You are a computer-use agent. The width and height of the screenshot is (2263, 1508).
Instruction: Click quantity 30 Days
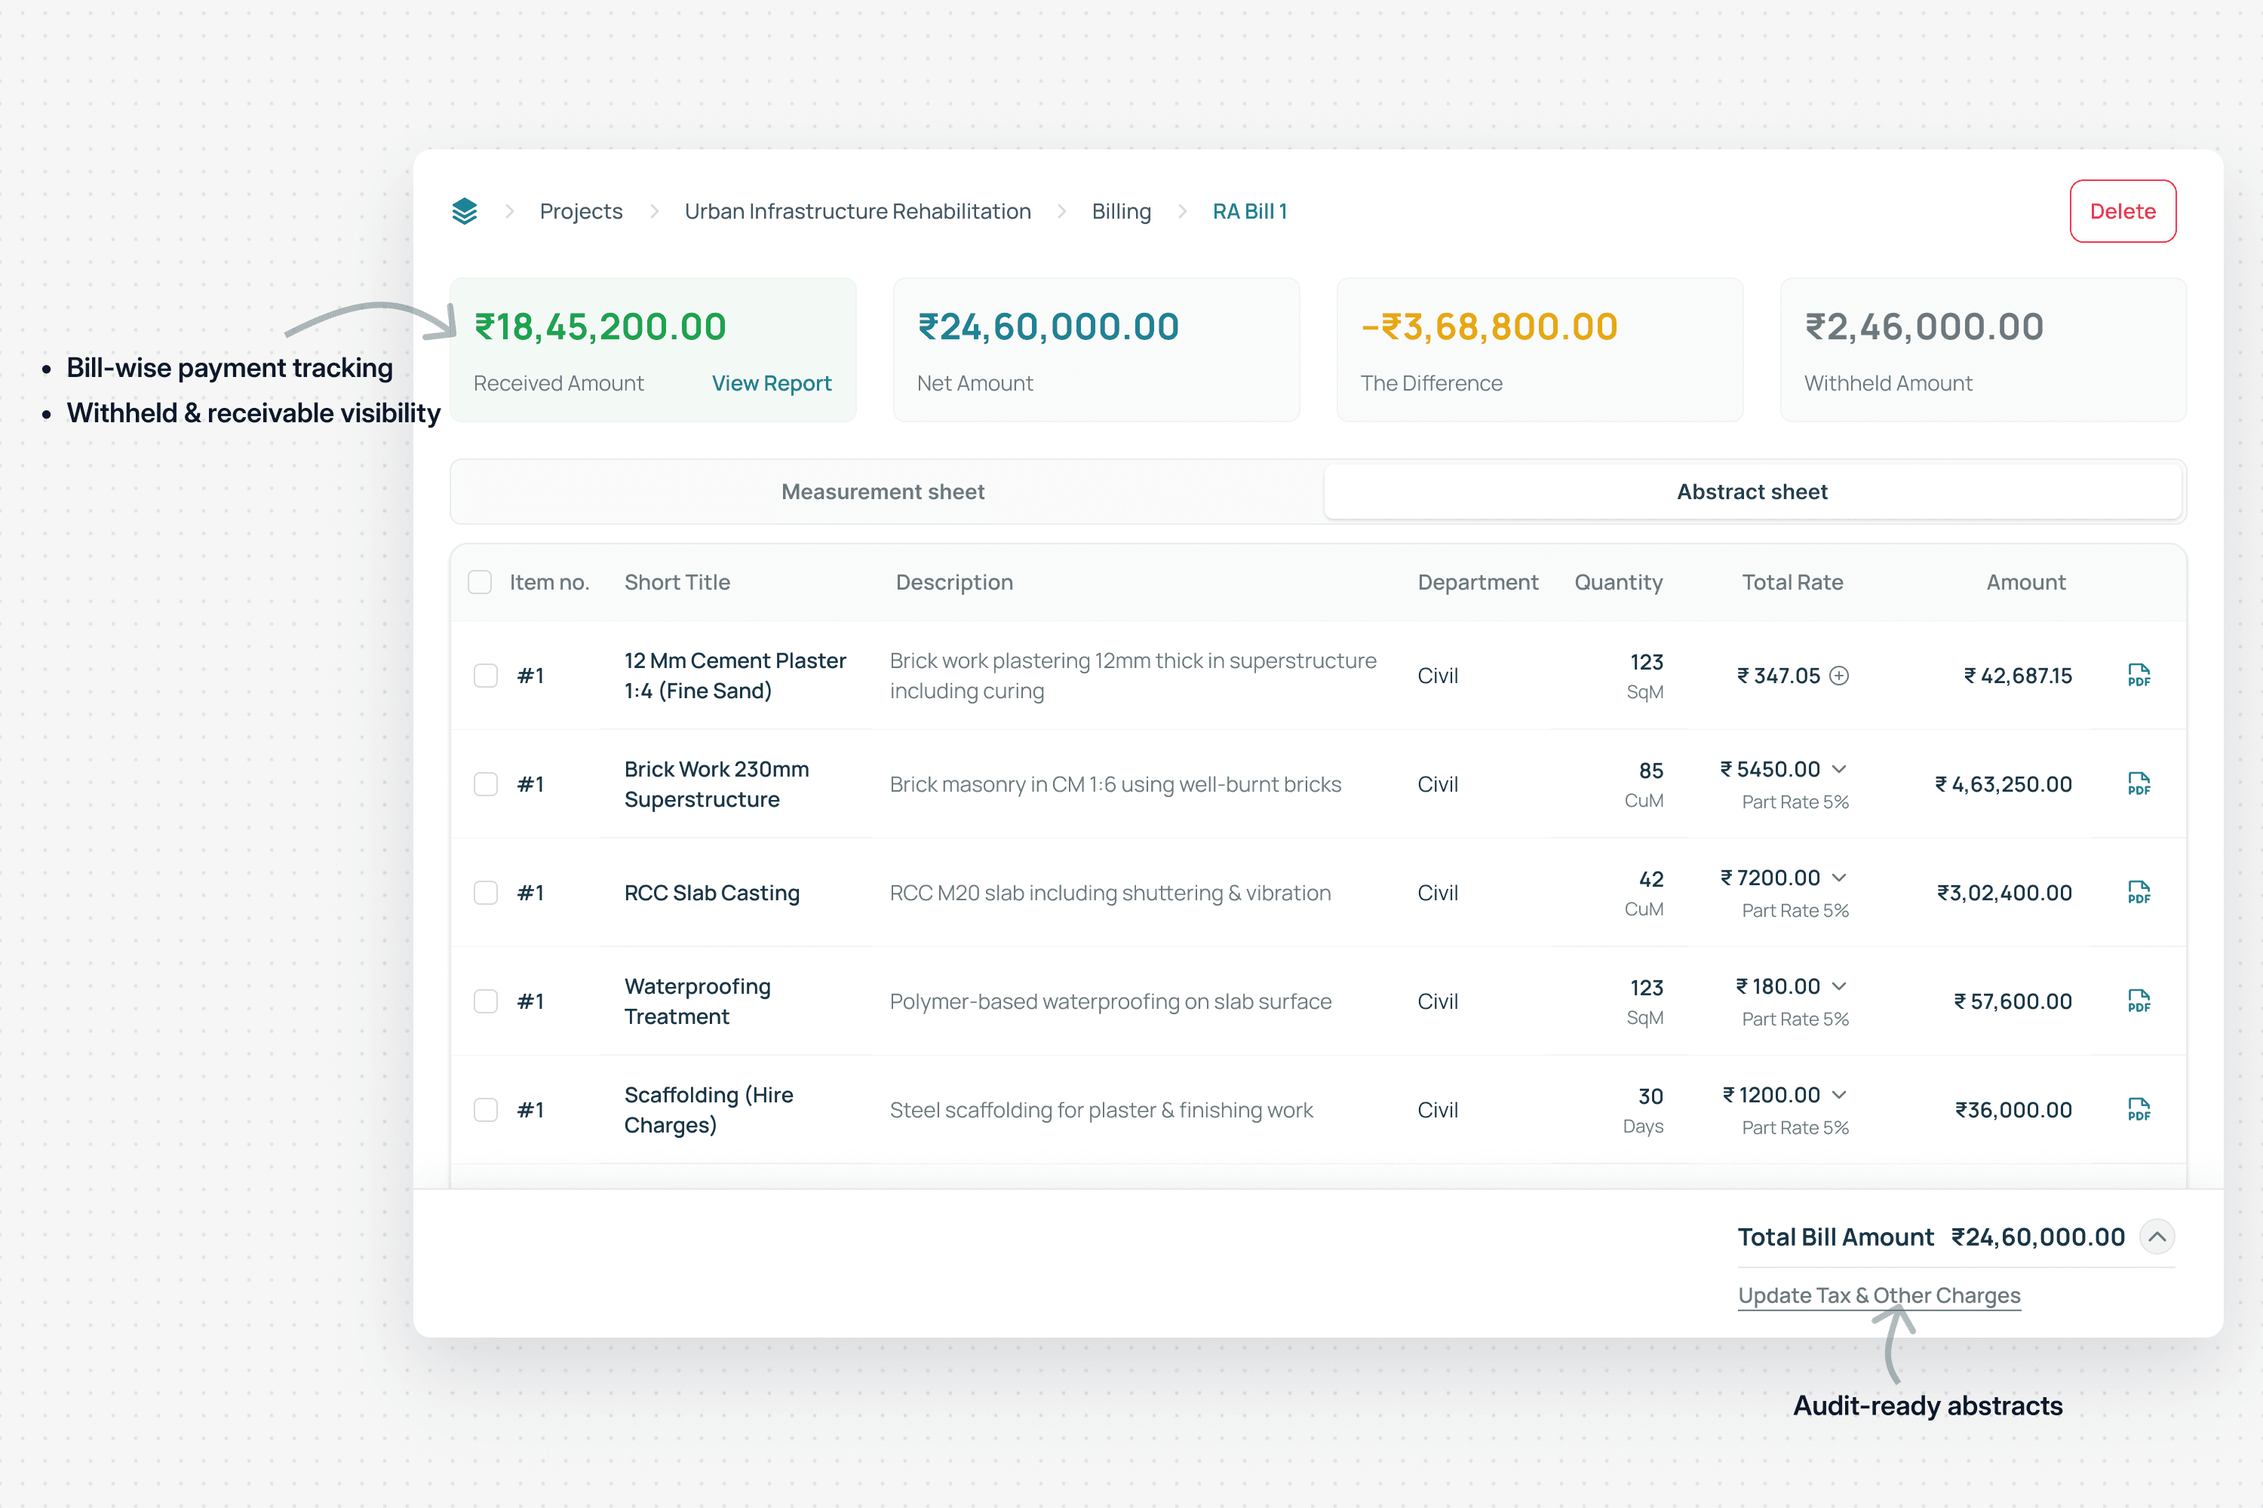click(x=1644, y=1110)
